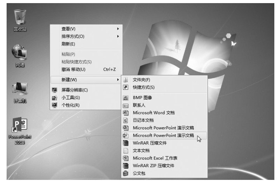This screenshot has height=183, width=279.
Task: Select the 计算机 computer desktop icon
Action: point(20,92)
